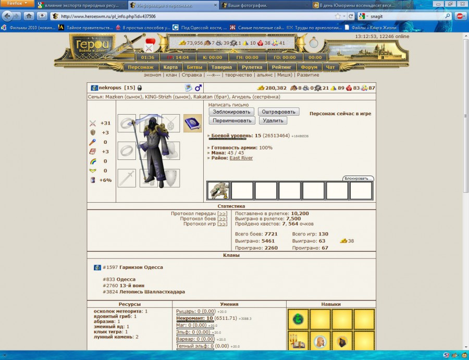Click the Удалить button
Image resolution: width=469 pixels, height=360 pixels.
click(273, 120)
